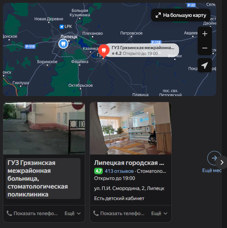Select the Гнилуша label on map
The image size is (227, 228).
point(21,83)
